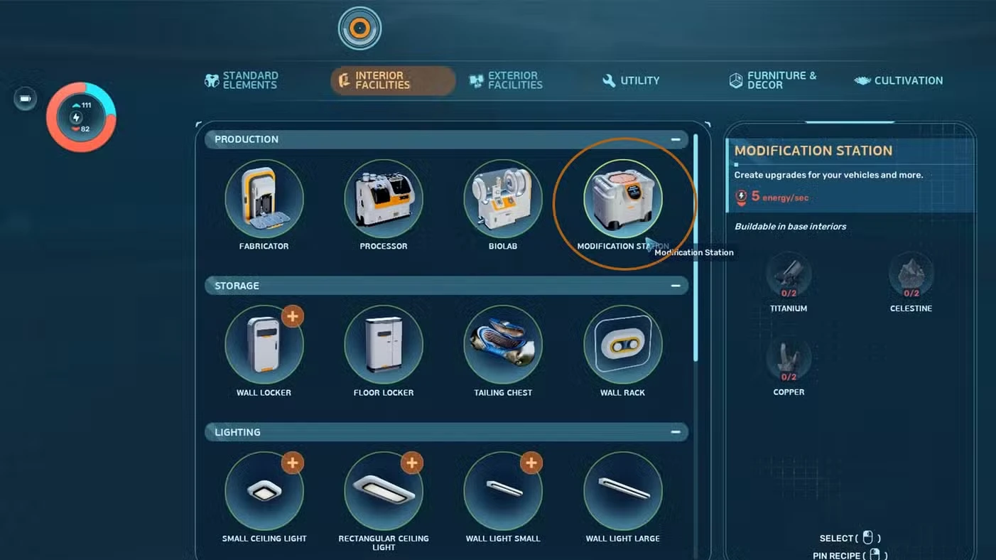Viewport: 996px width, 560px height.
Task: Click the Pin Recipe prompt
Action: (x=850, y=555)
